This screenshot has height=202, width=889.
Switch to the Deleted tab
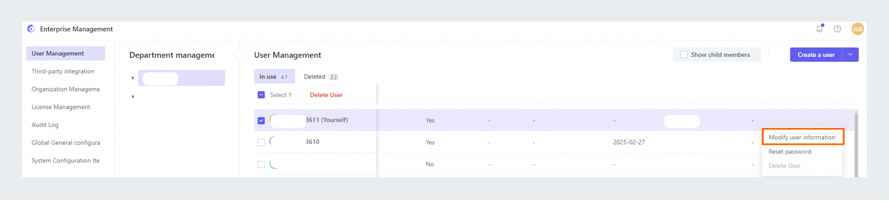click(x=321, y=77)
